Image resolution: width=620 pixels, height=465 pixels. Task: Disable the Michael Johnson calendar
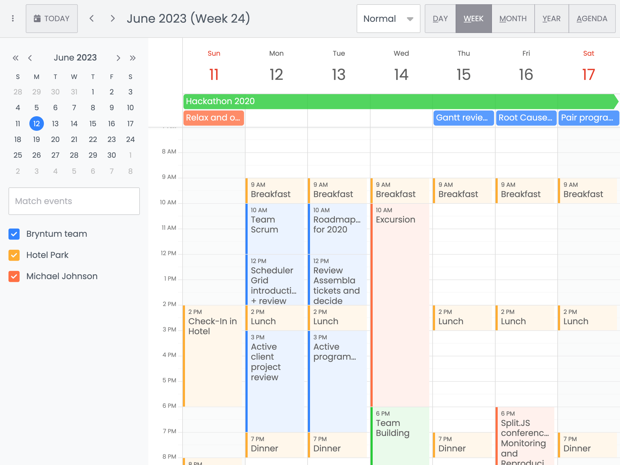(x=14, y=276)
